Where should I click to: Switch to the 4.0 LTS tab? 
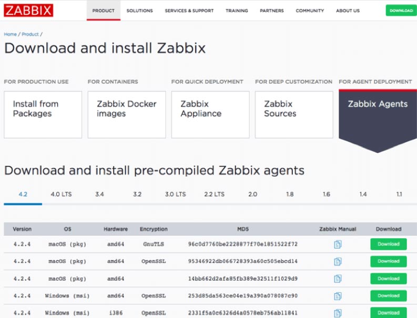(x=61, y=194)
